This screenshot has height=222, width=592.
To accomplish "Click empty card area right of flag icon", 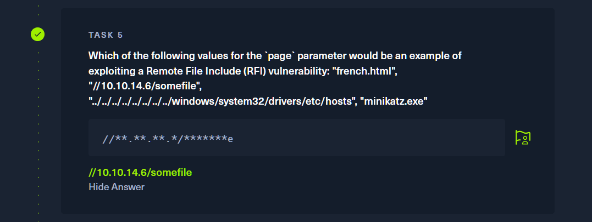I will click(x=543, y=138).
